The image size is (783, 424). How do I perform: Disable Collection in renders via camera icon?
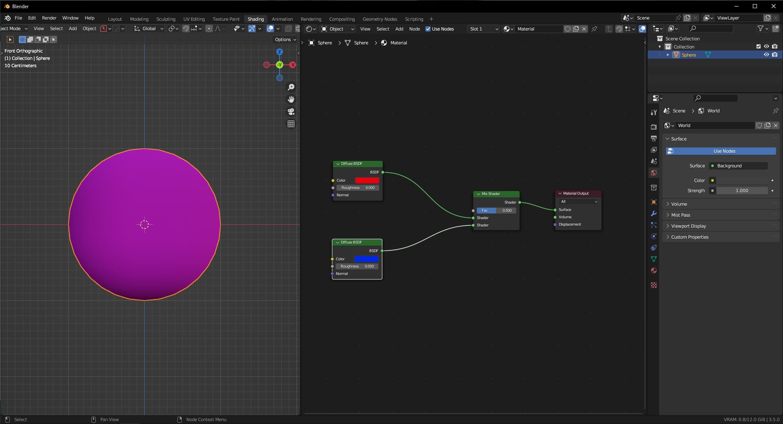click(x=775, y=46)
